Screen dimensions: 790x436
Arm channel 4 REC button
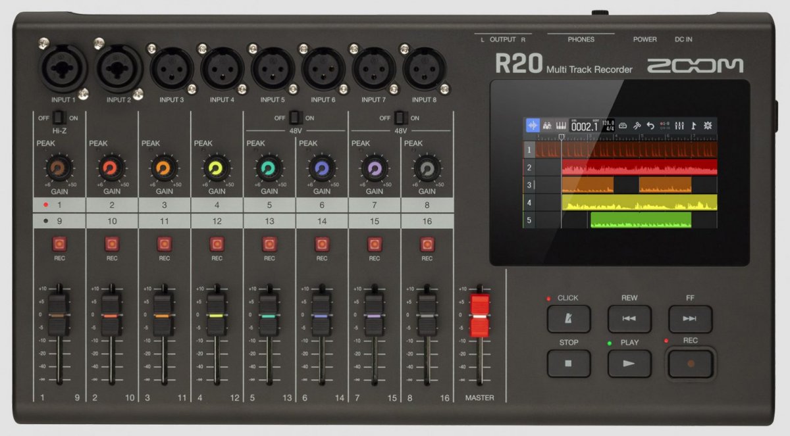point(217,245)
